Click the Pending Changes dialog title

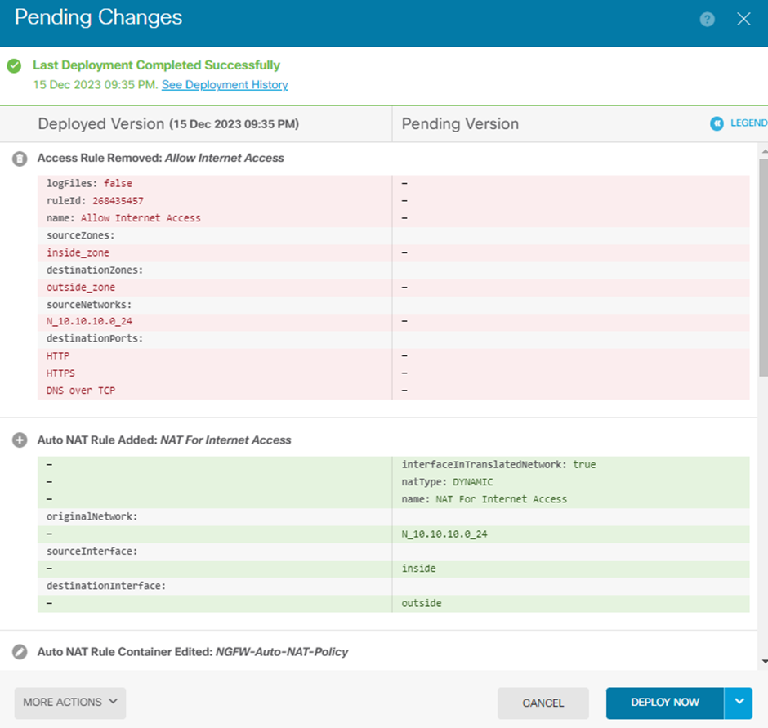(x=98, y=18)
